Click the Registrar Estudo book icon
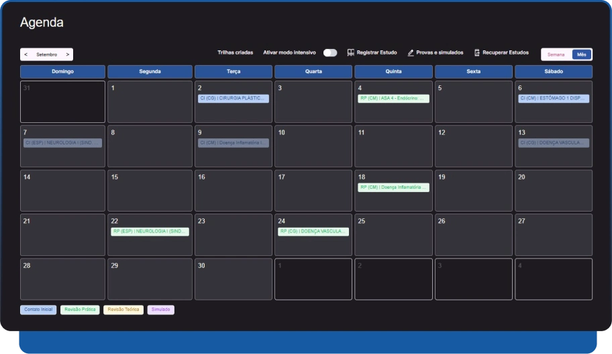The image size is (612, 354). click(x=350, y=52)
